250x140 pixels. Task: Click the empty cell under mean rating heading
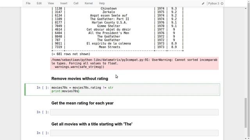134,112
